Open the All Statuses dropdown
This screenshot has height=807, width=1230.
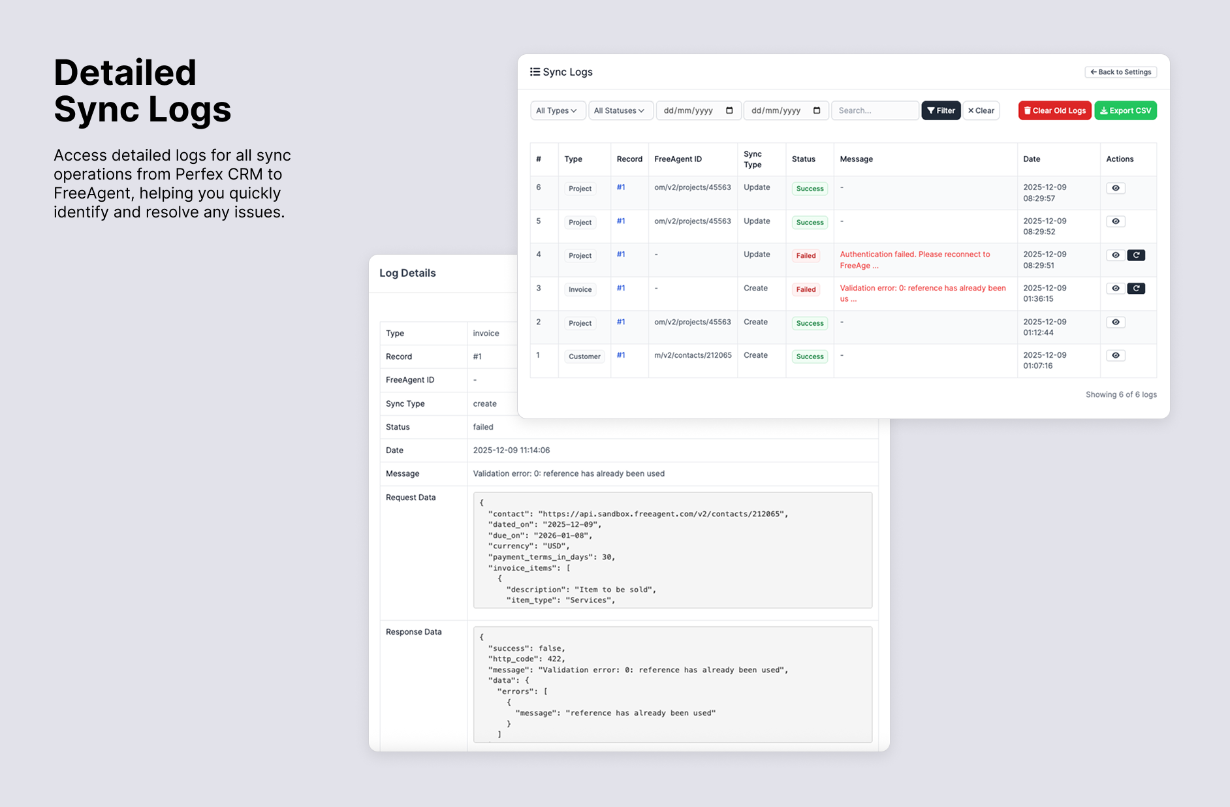click(620, 110)
